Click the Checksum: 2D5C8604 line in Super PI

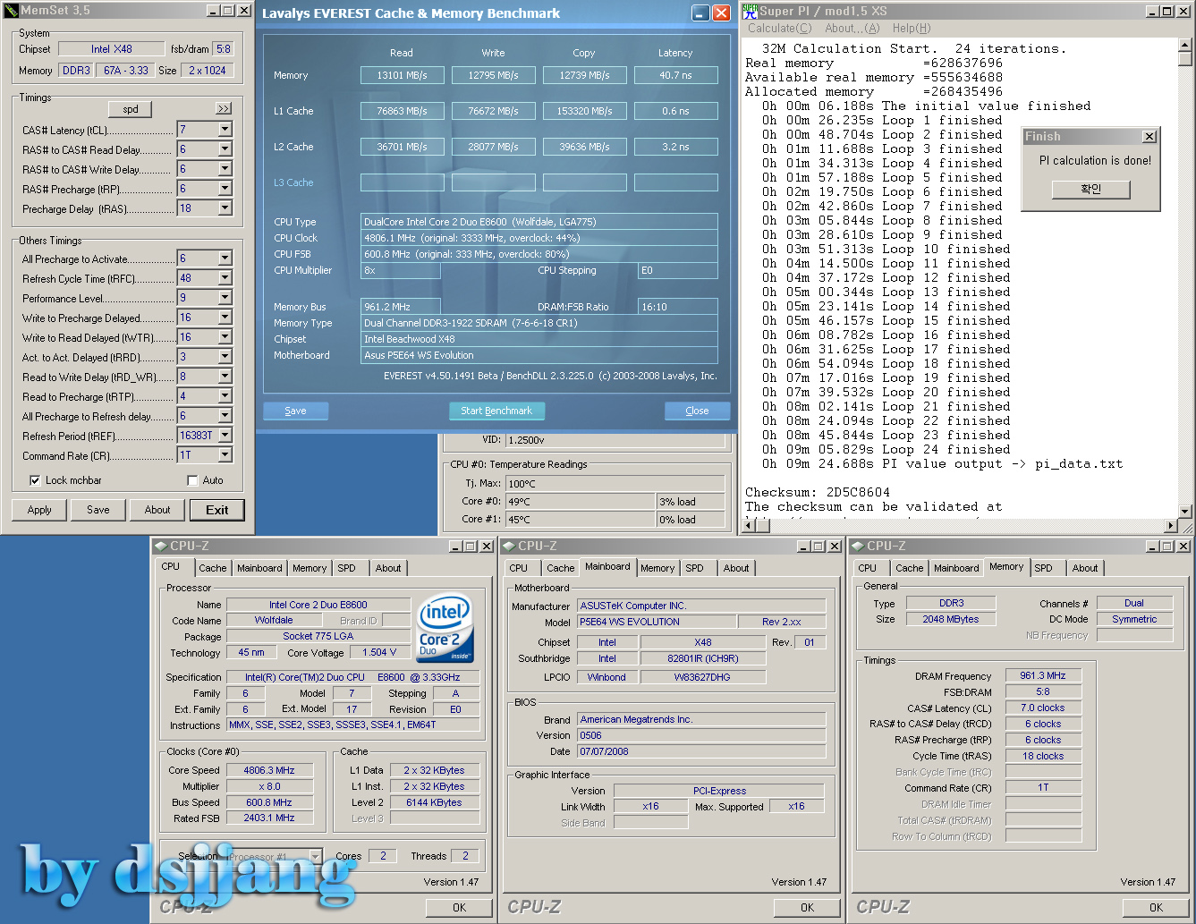coord(818,492)
